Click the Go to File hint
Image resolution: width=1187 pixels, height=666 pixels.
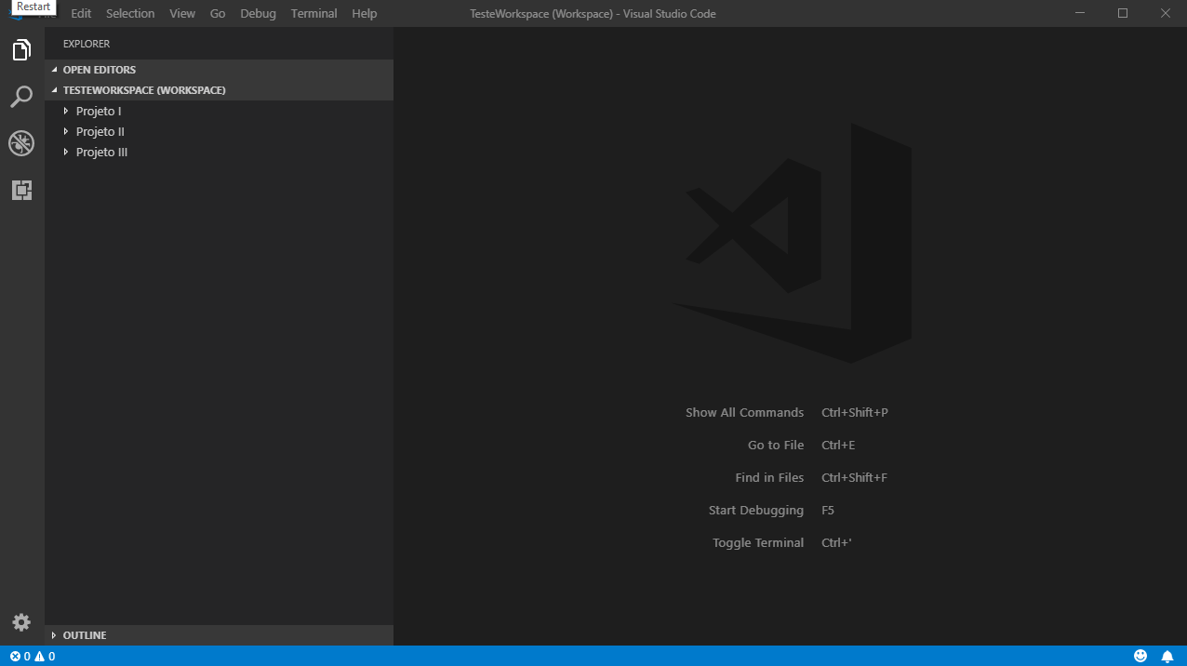click(776, 445)
